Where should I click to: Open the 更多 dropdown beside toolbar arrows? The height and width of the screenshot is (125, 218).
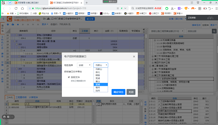[45, 24]
